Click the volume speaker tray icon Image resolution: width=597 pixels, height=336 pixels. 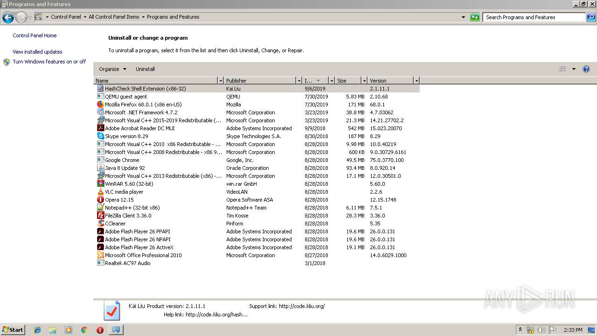[x=541, y=330]
